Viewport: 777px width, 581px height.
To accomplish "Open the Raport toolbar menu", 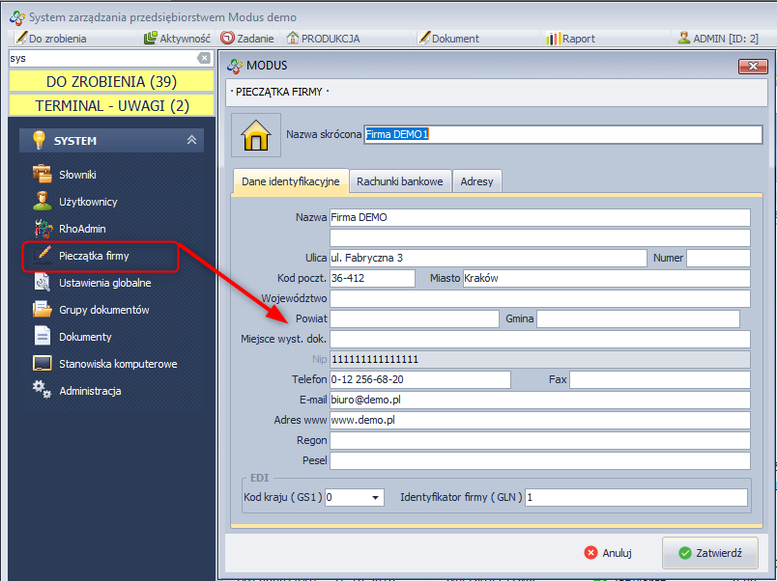I will 570,39.
